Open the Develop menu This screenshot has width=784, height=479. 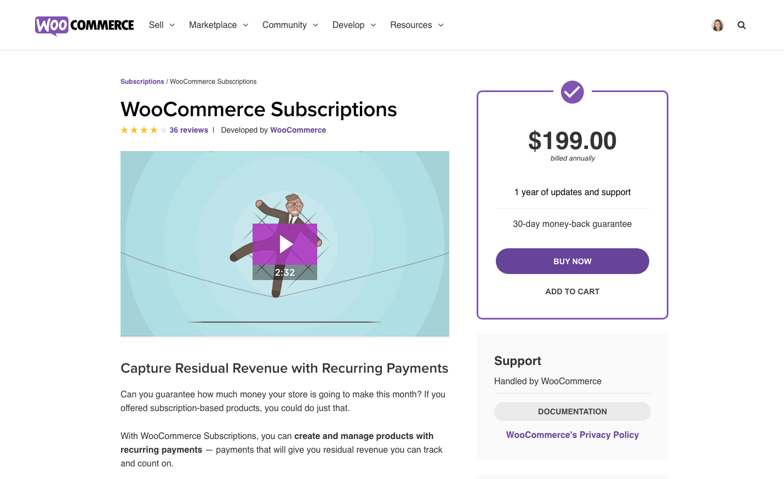coord(348,25)
